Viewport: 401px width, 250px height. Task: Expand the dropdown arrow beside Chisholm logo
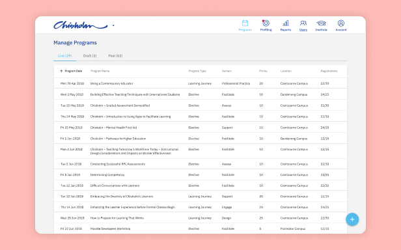click(x=113, y=25)
